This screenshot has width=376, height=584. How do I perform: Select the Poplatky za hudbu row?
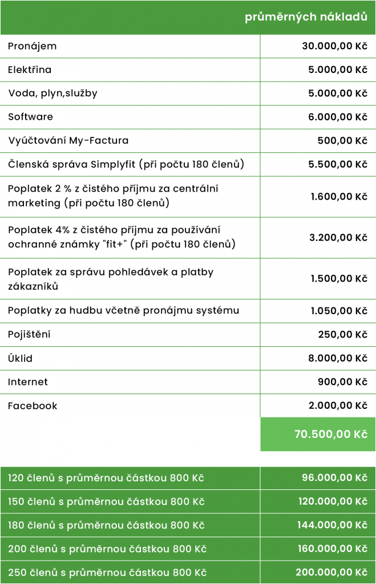click(188, 311)
